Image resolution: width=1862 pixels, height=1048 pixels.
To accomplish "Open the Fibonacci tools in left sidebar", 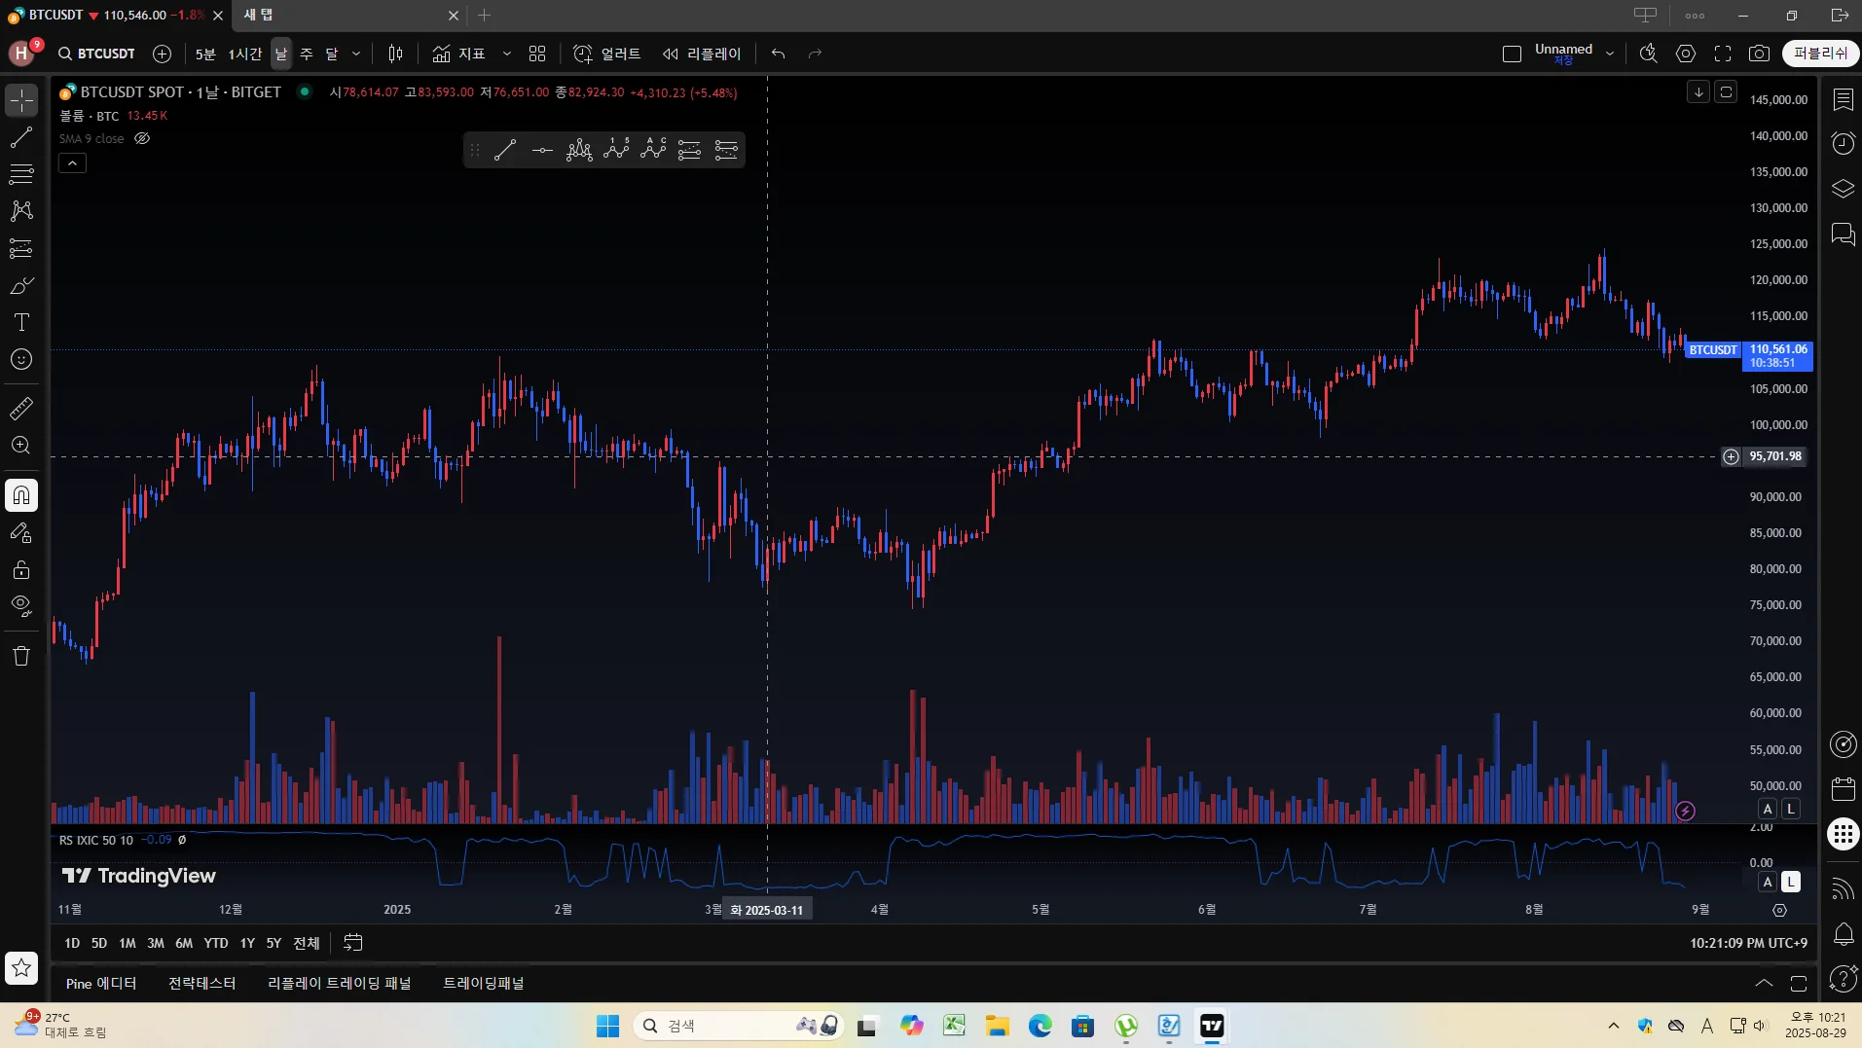I will (x=21, y=175).
